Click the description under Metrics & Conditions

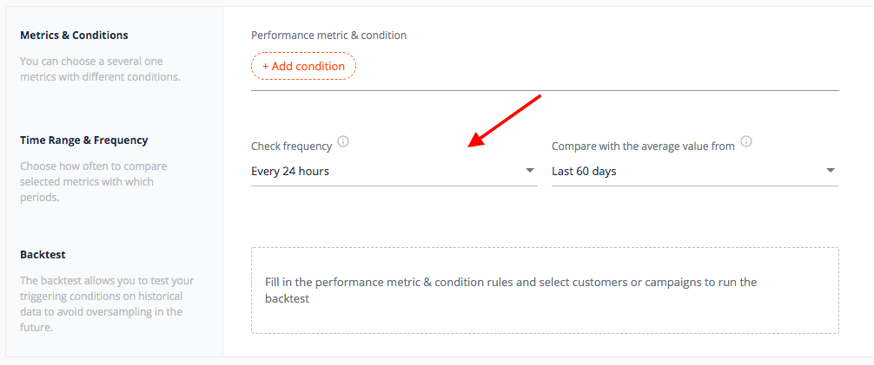pyautogui.click(x=100, y=69)
